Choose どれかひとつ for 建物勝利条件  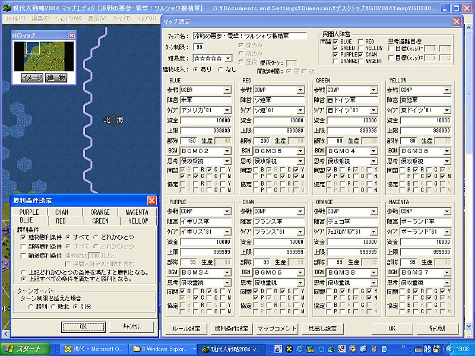tap(96, 237)
